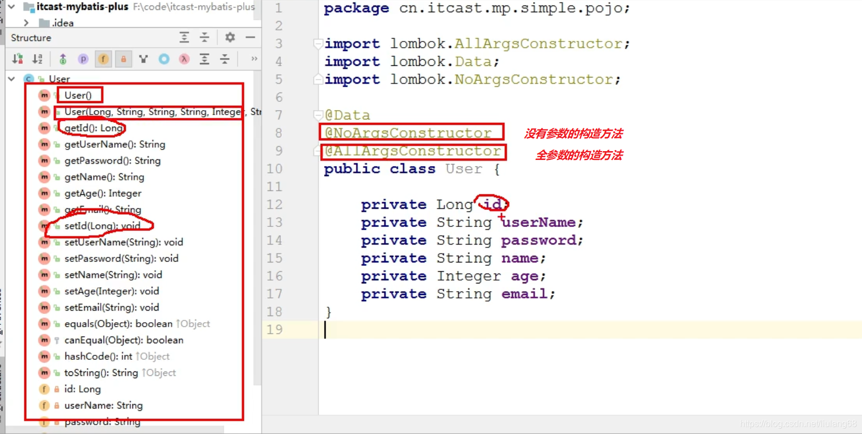
Task: Click method icon beside getUserName(): String
Action: [44, 144]
